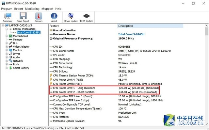Select the Network tree icon
209x130 pixels.
click(10, 61)
